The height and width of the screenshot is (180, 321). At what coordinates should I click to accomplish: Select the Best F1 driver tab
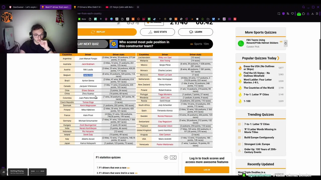(x=55, y=7)
